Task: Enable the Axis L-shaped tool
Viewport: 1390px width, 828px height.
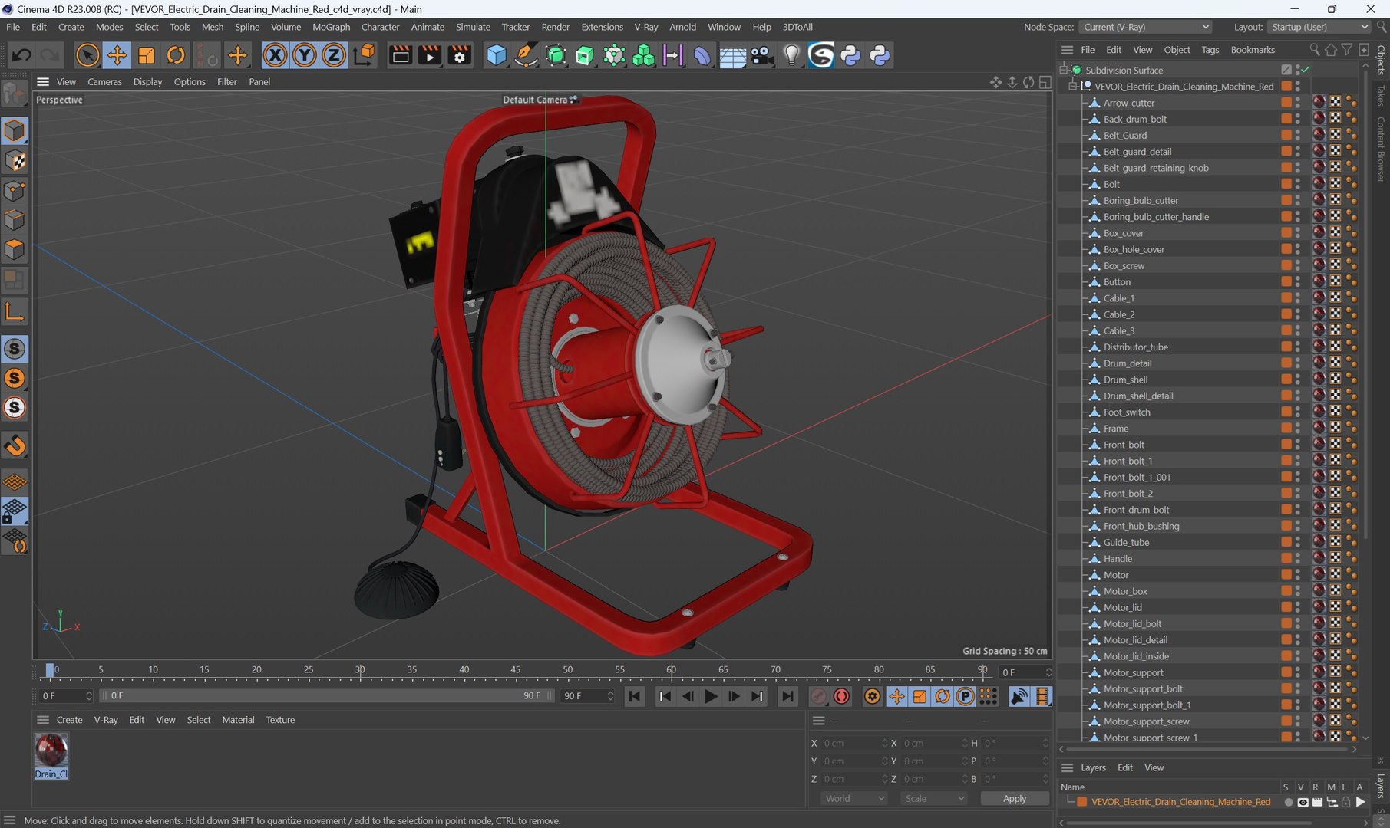Action: (15, 311)
